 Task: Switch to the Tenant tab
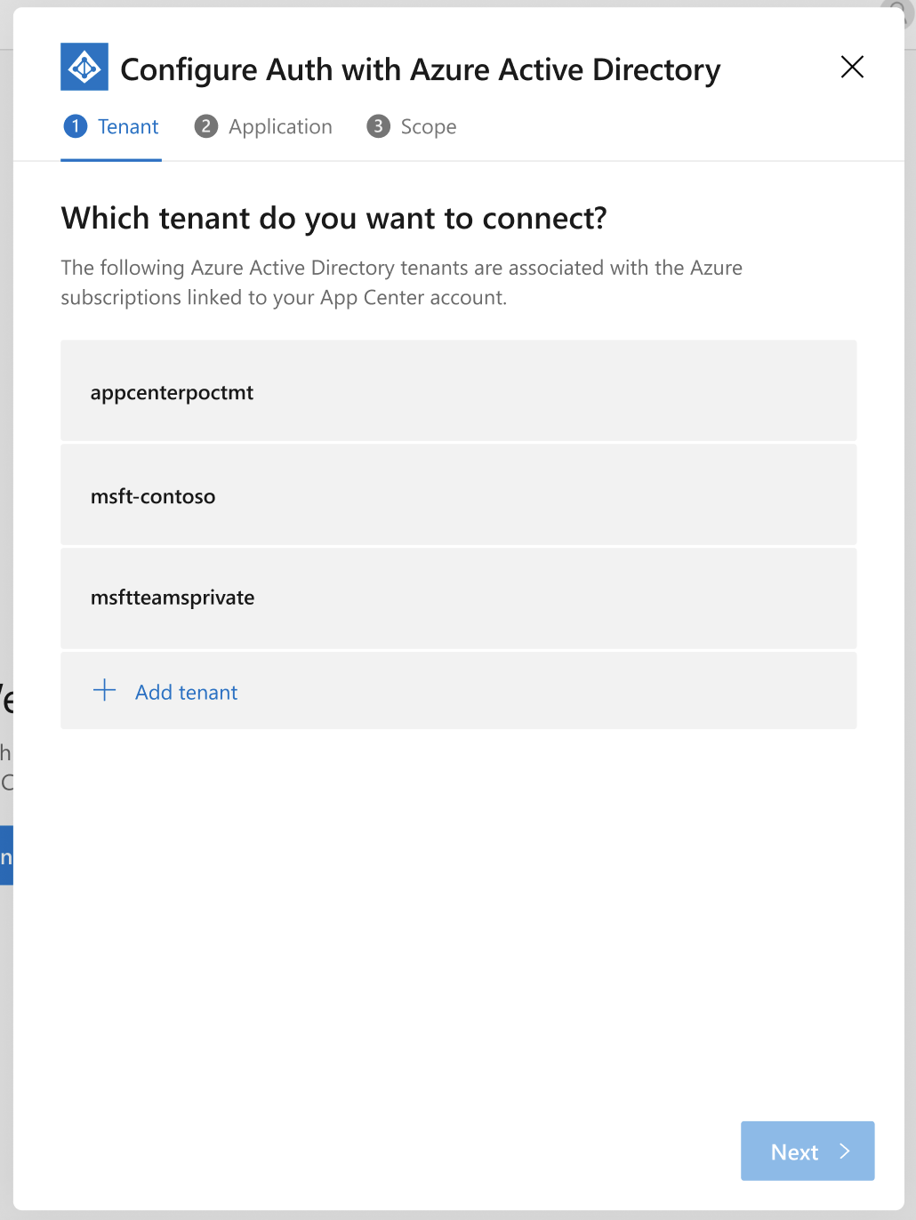pyautogui.click(x=128, y=126)
